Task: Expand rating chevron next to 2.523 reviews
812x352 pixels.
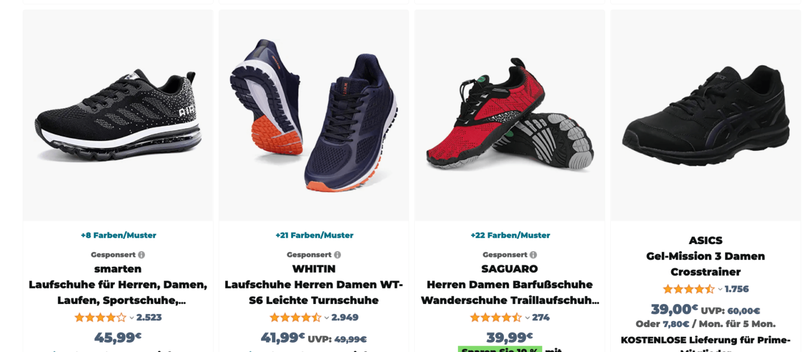Action: [x=132, y=318]
